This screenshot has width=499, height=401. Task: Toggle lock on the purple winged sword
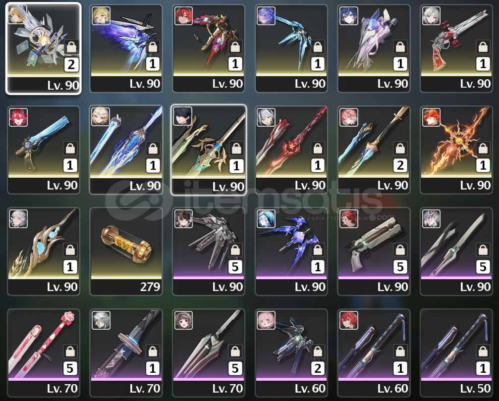pos(153,47)
